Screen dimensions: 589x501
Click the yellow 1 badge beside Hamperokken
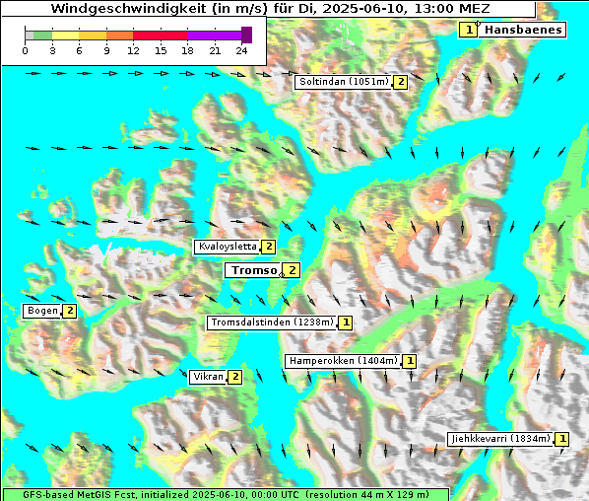[x=409, y=361]
